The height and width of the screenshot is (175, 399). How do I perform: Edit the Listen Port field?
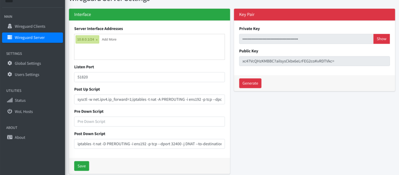point(149,77)
